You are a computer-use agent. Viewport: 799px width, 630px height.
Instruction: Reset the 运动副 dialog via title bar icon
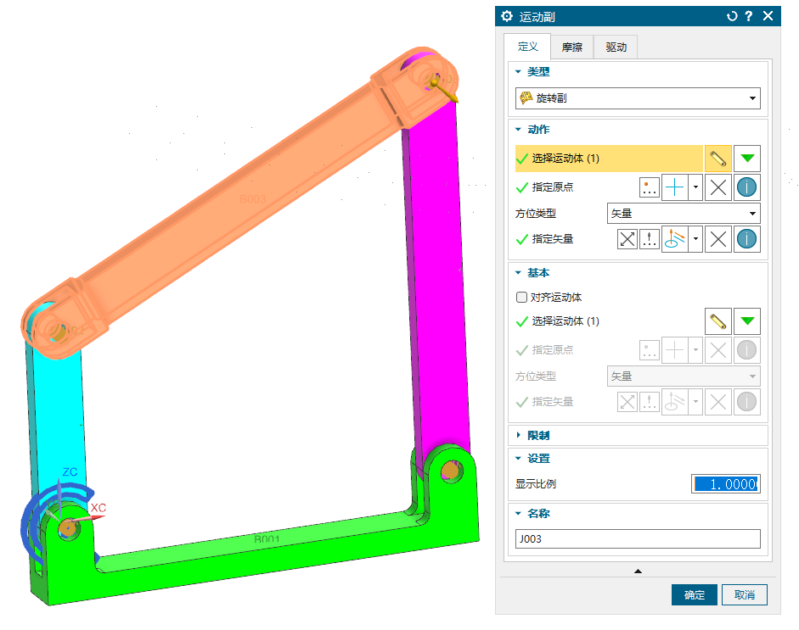[x=732, y=16]
